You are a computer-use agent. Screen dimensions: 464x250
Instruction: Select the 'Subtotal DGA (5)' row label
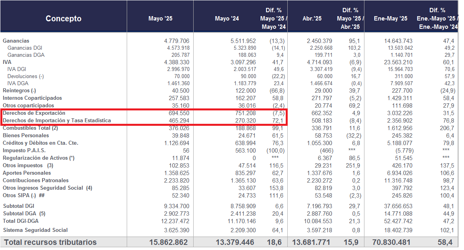tap(24, 213)
